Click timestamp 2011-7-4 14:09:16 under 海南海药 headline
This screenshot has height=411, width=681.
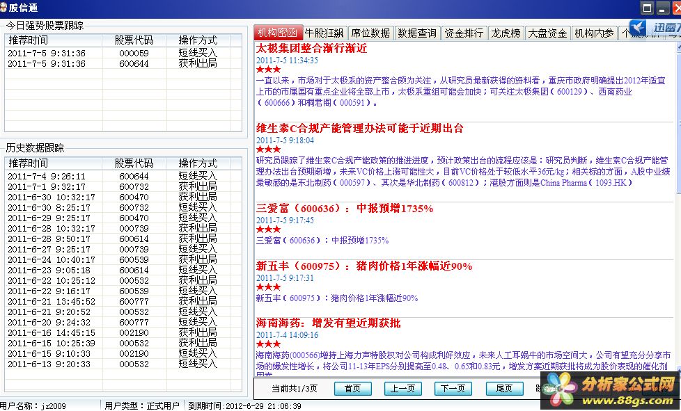click(x=287, y=335)
